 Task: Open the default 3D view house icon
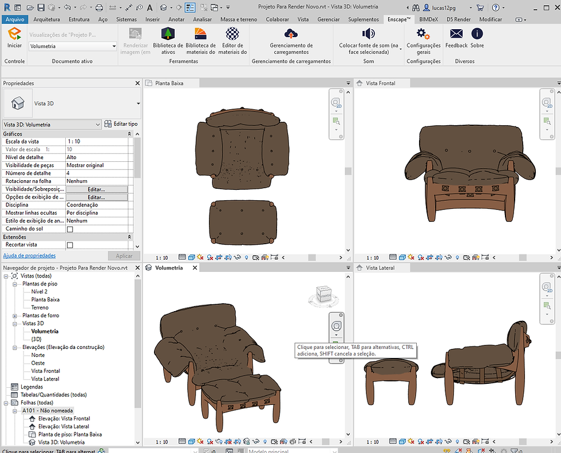click(164, 7)
